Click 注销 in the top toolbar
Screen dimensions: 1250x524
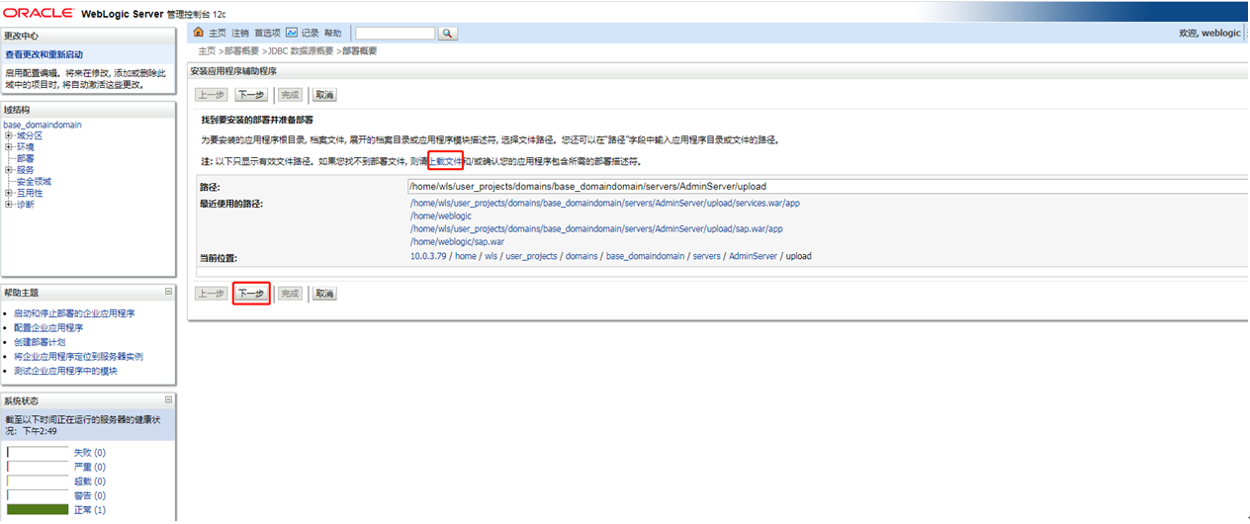[240, 34]
